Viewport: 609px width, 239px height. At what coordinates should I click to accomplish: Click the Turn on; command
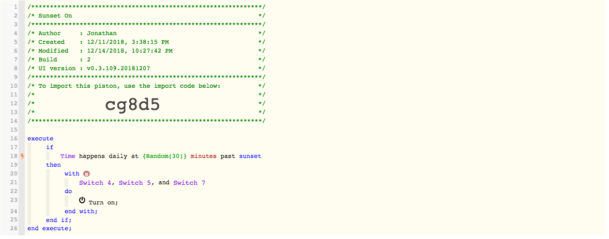(x=103, y=202)
